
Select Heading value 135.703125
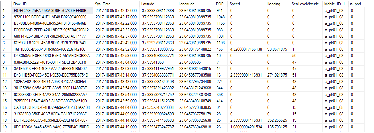click(x=277, y=127)
